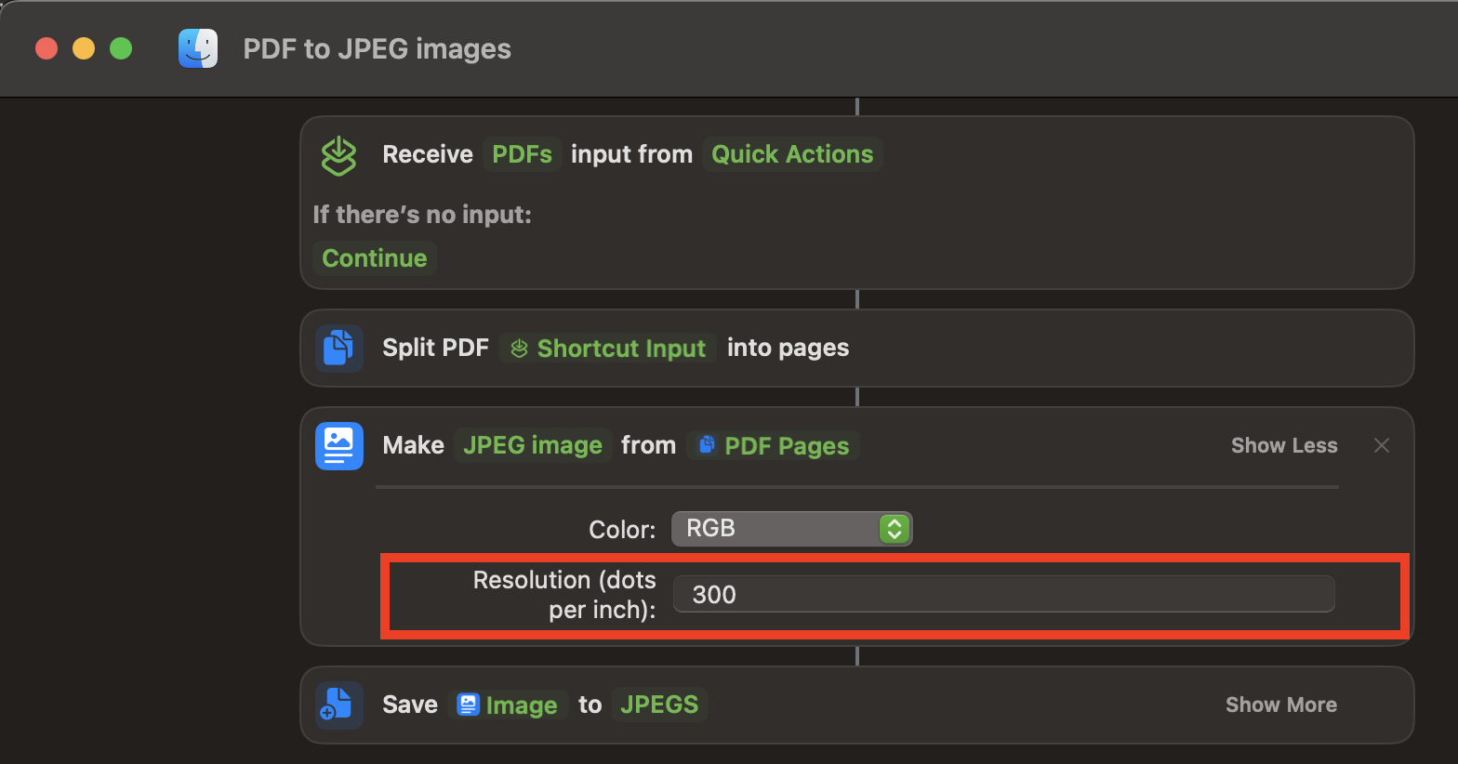Open the Color RGB dropdown

coord(791,529)
